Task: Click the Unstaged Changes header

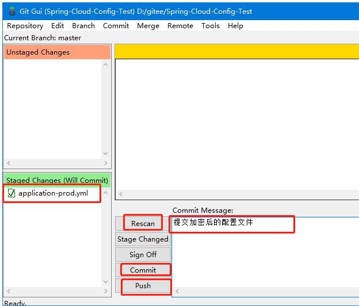Action: 57,52
